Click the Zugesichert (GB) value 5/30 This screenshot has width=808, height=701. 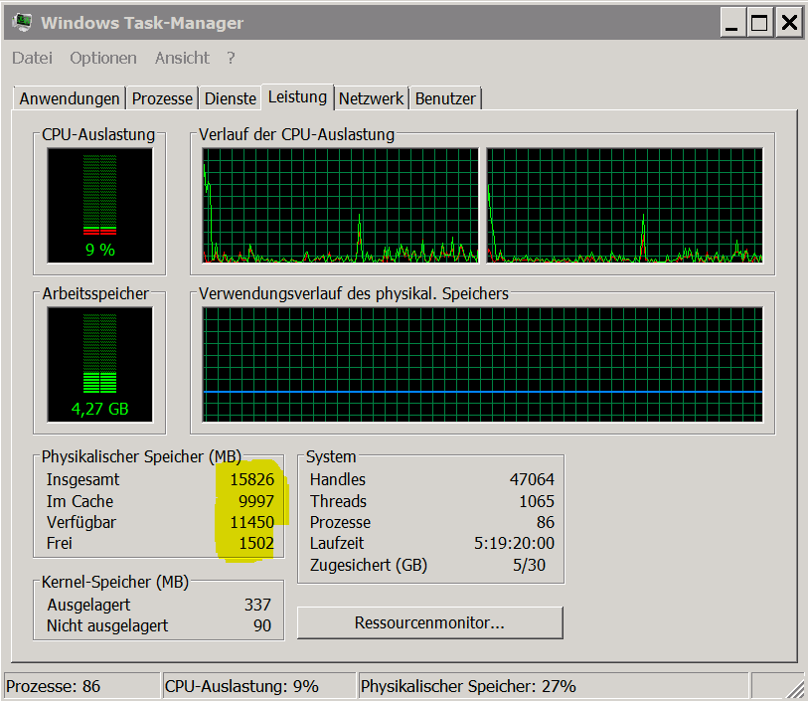tap(529, 565)
